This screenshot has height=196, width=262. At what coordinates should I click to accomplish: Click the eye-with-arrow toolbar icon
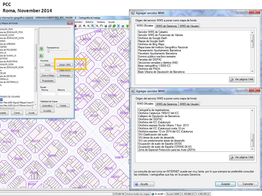point(123,26)
